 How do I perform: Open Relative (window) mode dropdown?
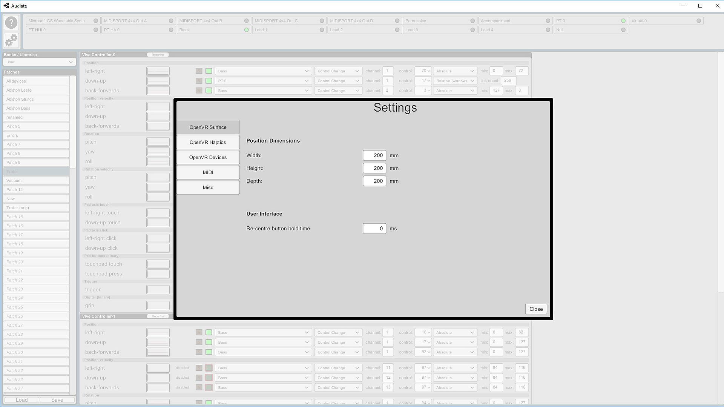(x=455, y=81)
